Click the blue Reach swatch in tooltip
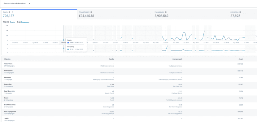The width and height of the screenshot is (257, 122). point(68,43)
